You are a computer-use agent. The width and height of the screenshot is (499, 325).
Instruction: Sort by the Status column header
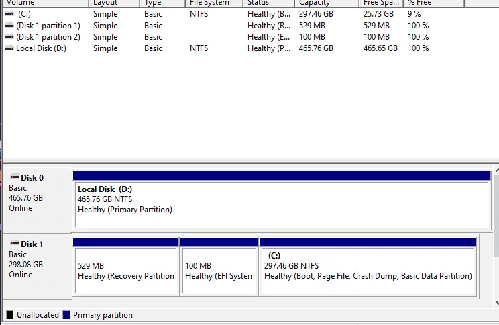[x=269, y=3]
